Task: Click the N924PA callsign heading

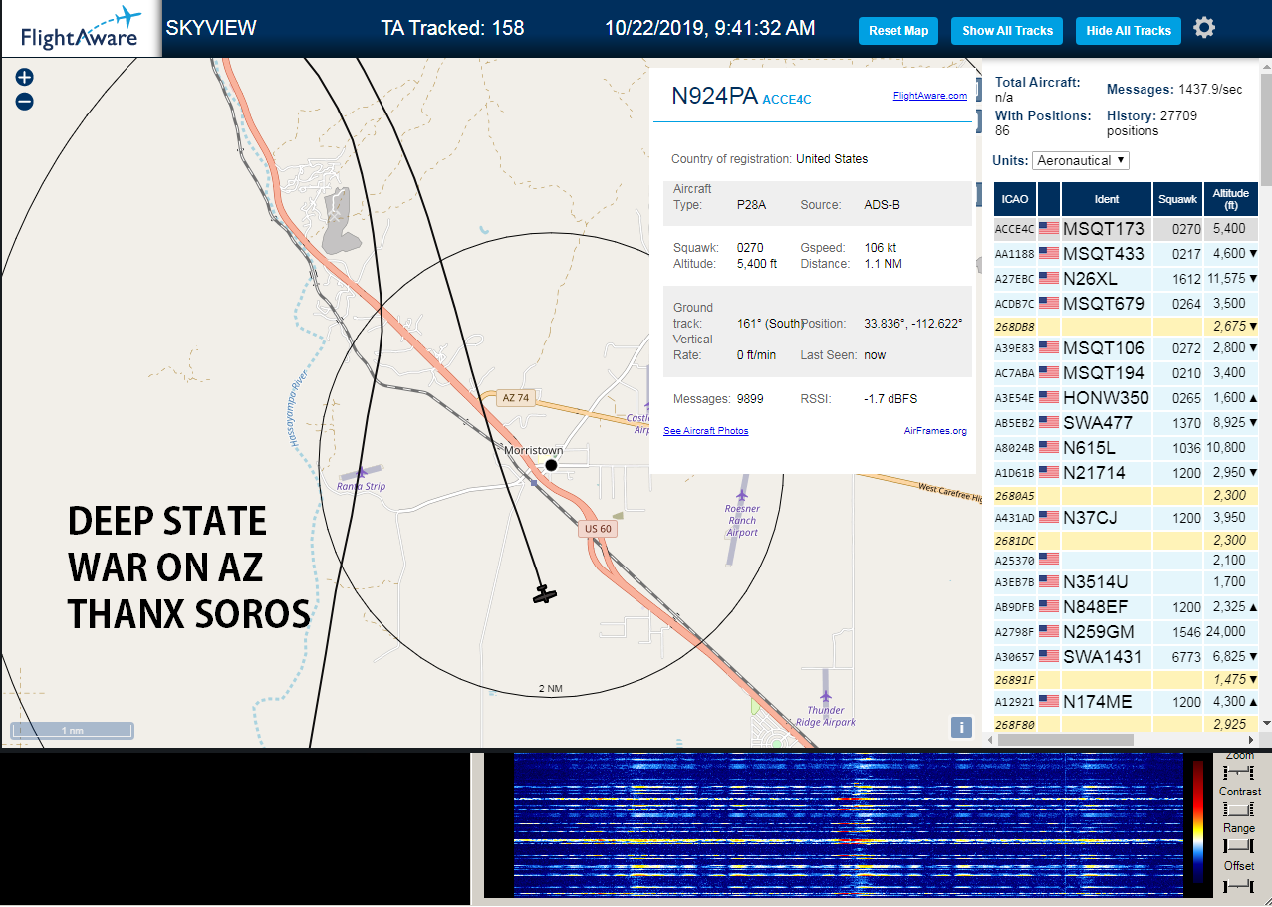Action: [x=714, y=96]
